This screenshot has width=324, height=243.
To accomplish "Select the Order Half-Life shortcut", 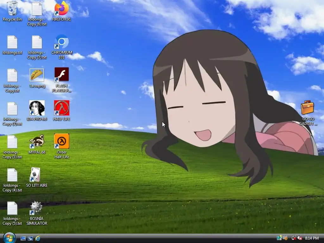I will click(x=61, y=146).
